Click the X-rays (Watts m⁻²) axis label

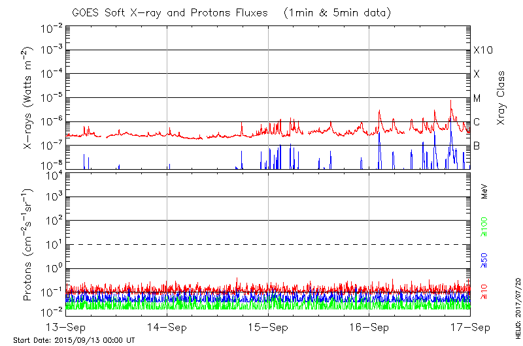click(30, 98)
